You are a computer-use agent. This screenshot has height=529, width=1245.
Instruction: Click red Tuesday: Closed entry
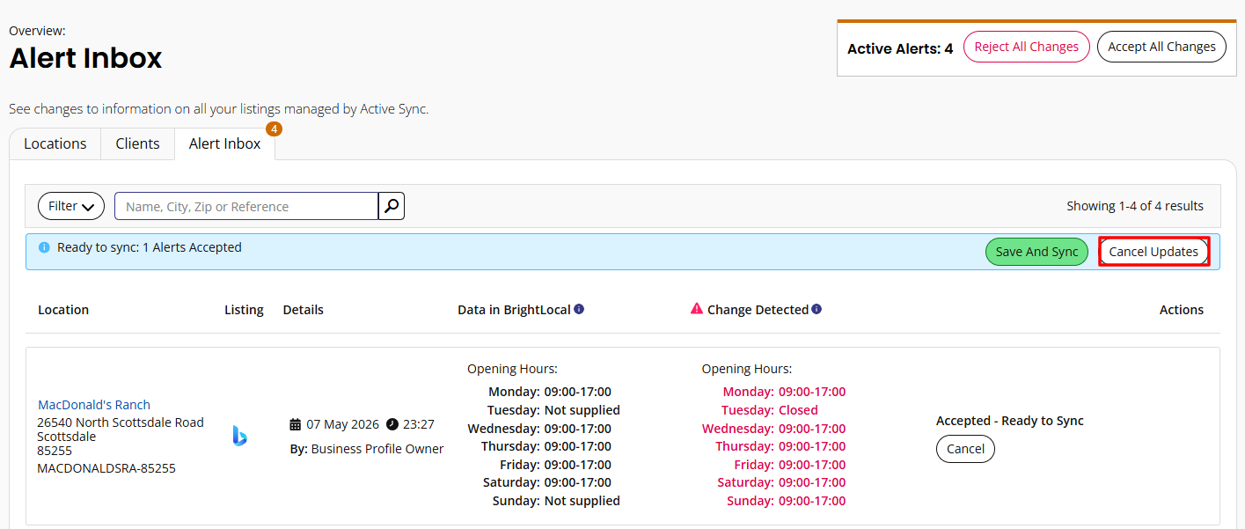point(770,410)
